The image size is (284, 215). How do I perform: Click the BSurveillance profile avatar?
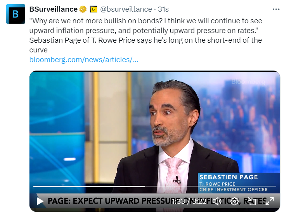tap(16, 14)
